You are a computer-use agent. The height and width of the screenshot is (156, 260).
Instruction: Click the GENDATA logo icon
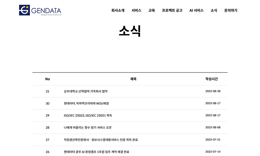(24, 10)
